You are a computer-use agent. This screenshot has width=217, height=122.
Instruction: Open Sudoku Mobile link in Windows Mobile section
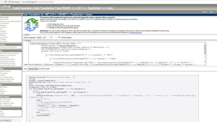pos(5,99)
